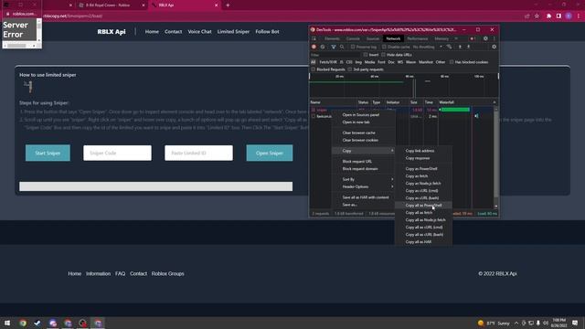Open Network panel settings gear

tap(494, 47)
